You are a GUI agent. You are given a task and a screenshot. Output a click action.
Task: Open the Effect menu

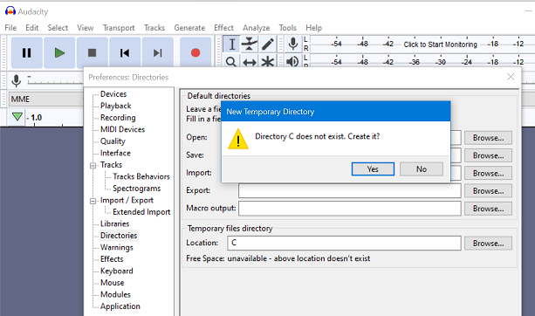[223, 28]
